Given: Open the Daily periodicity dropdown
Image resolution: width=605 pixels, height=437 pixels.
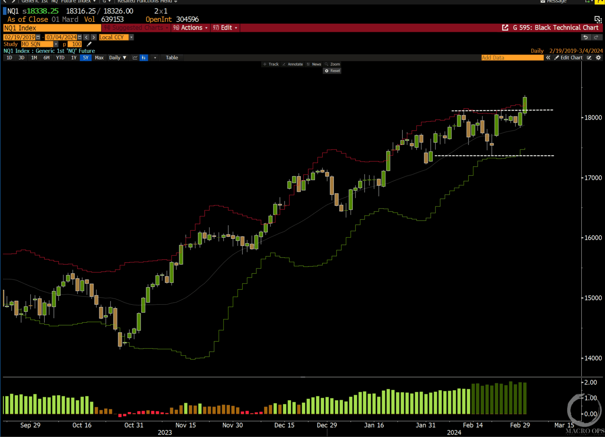Looking at the screenshot, I should tap(118, 58).
